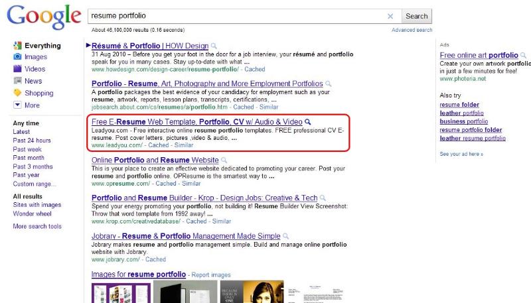
Task: Open Wonder wheel view
Action: pos(32,213)
